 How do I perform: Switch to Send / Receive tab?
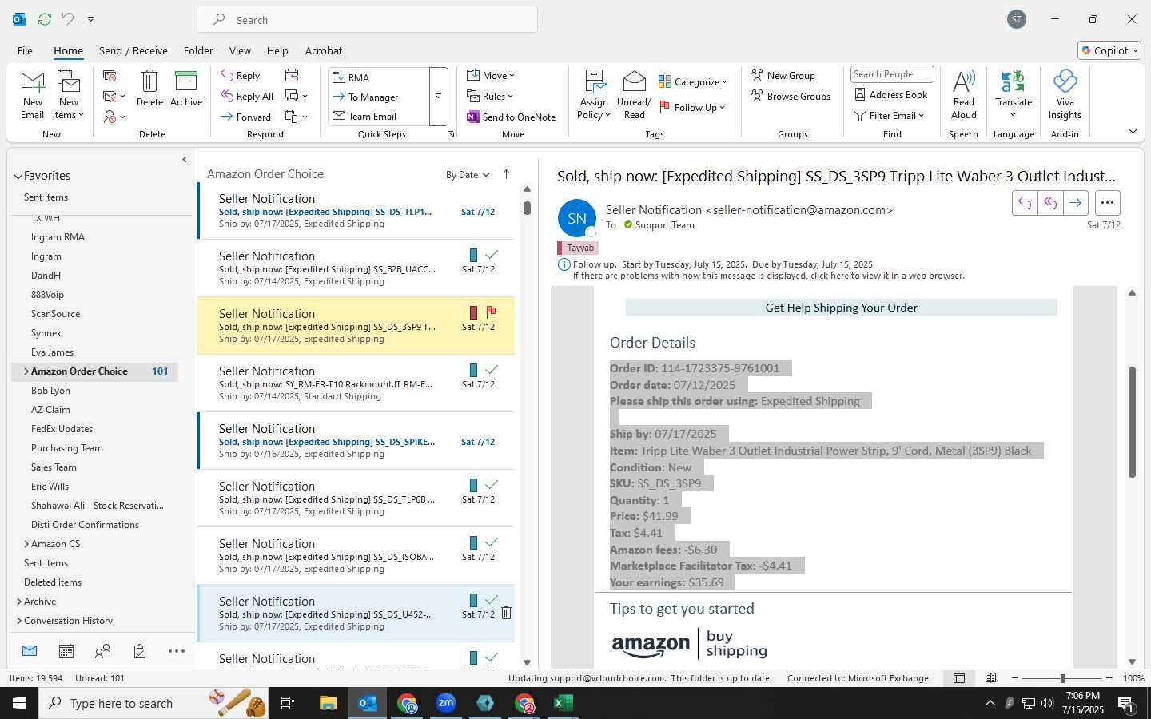point(133,50)
